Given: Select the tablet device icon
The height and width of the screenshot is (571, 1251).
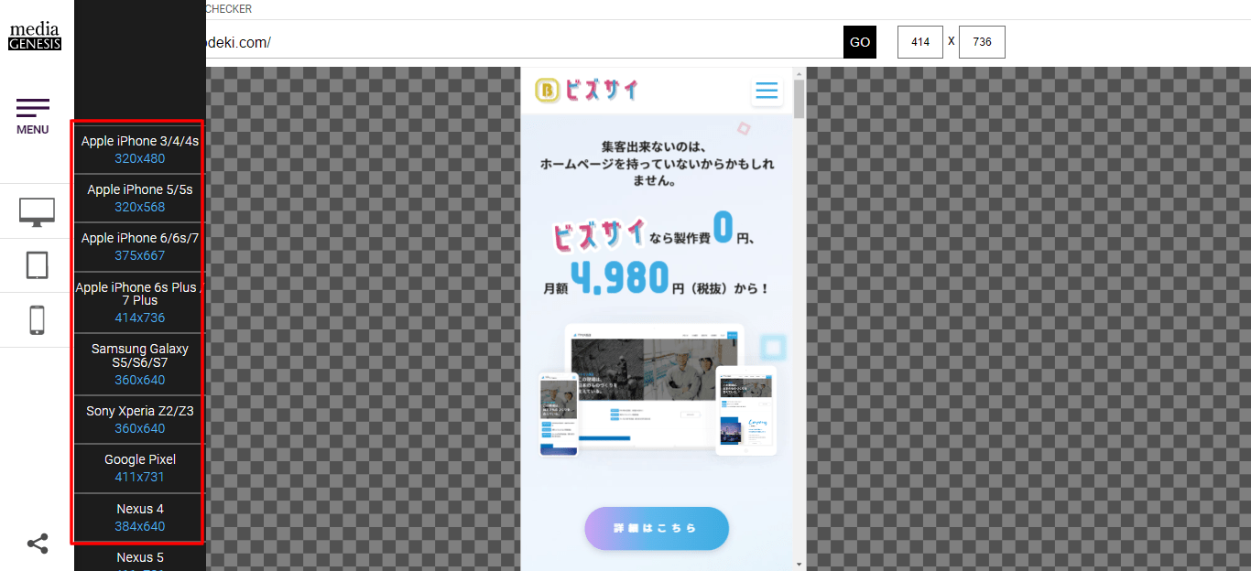Looking at the screenshot, I should tap(37, 265).
